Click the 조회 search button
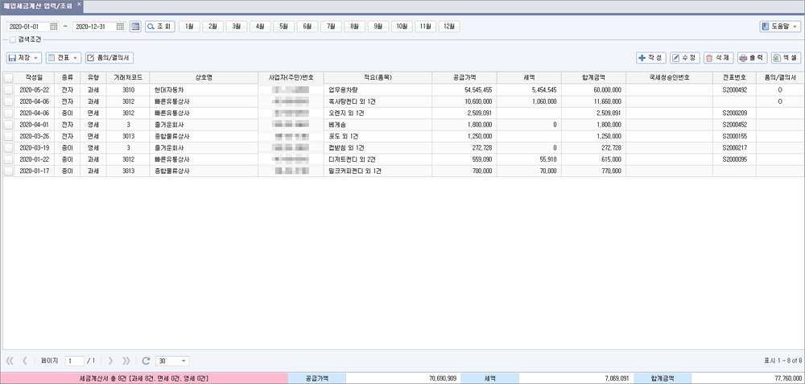This screenshot has height=384, width=805. (x=160, y=27)
